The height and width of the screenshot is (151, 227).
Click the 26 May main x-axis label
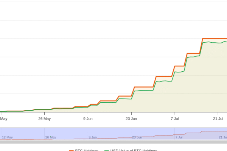tap(45, 119)
